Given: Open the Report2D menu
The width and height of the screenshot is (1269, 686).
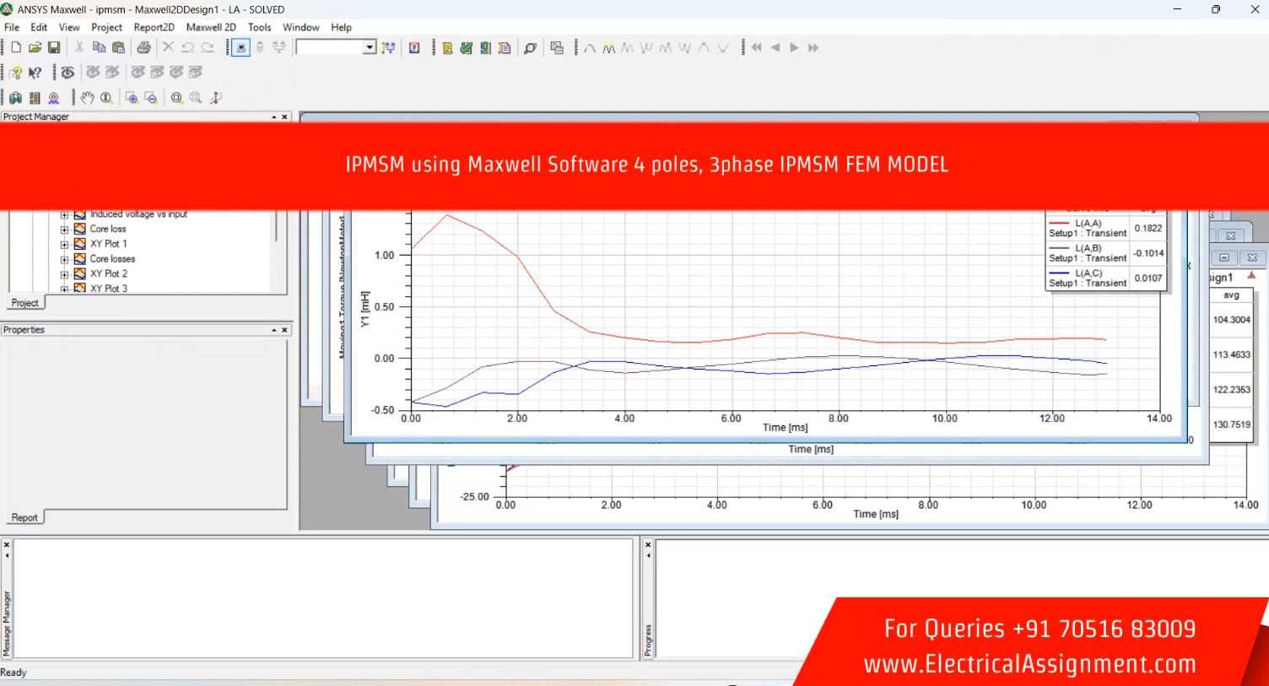Looking at the screenshot, I should coord(154,27).
